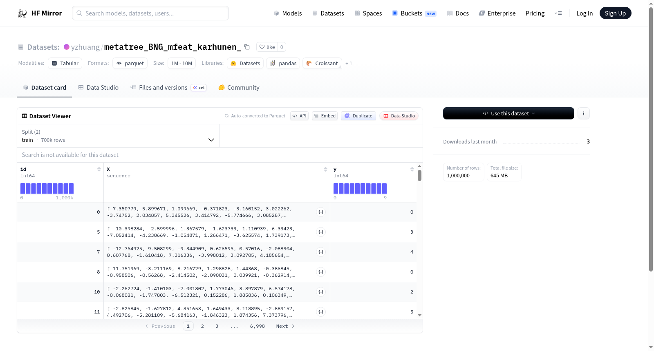
Task: Open the three-dot more options menu
Action: (584, 113)
